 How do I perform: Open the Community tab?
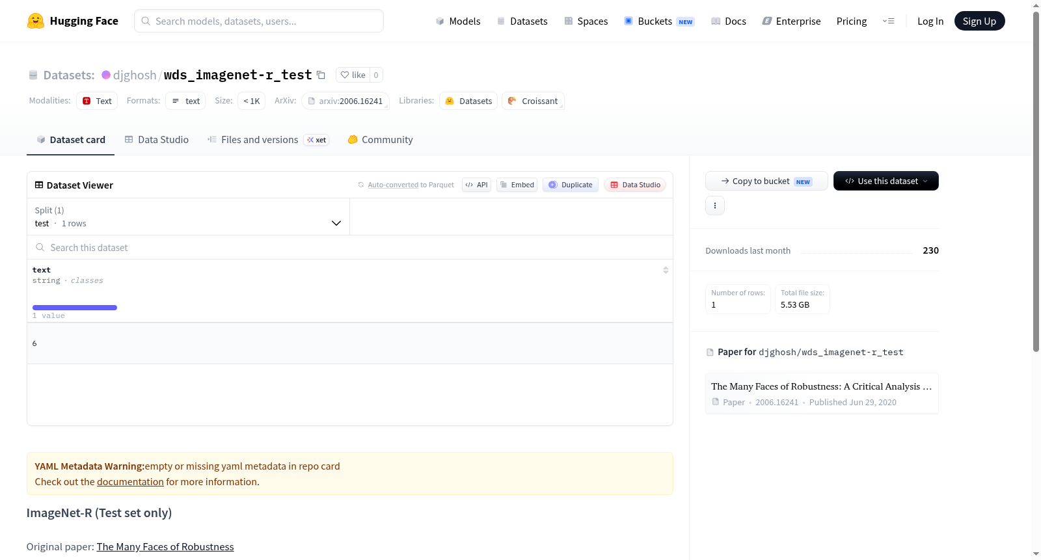tap(380, 140)
